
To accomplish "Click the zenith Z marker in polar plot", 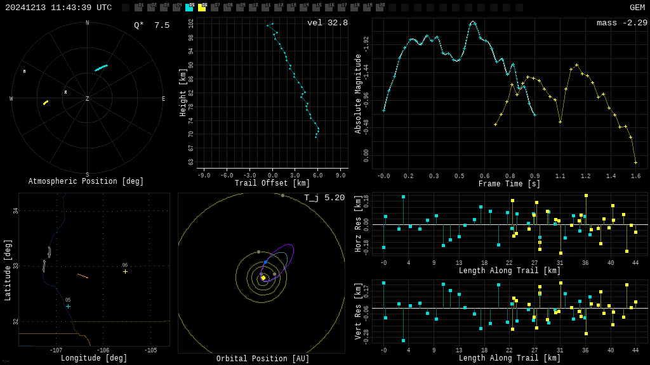I will 88,99.
